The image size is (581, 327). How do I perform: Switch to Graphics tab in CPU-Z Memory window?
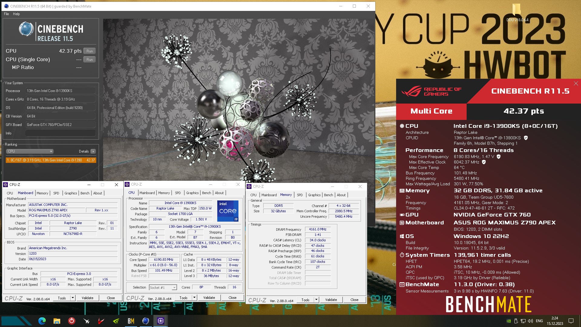(x=314, y=195)
